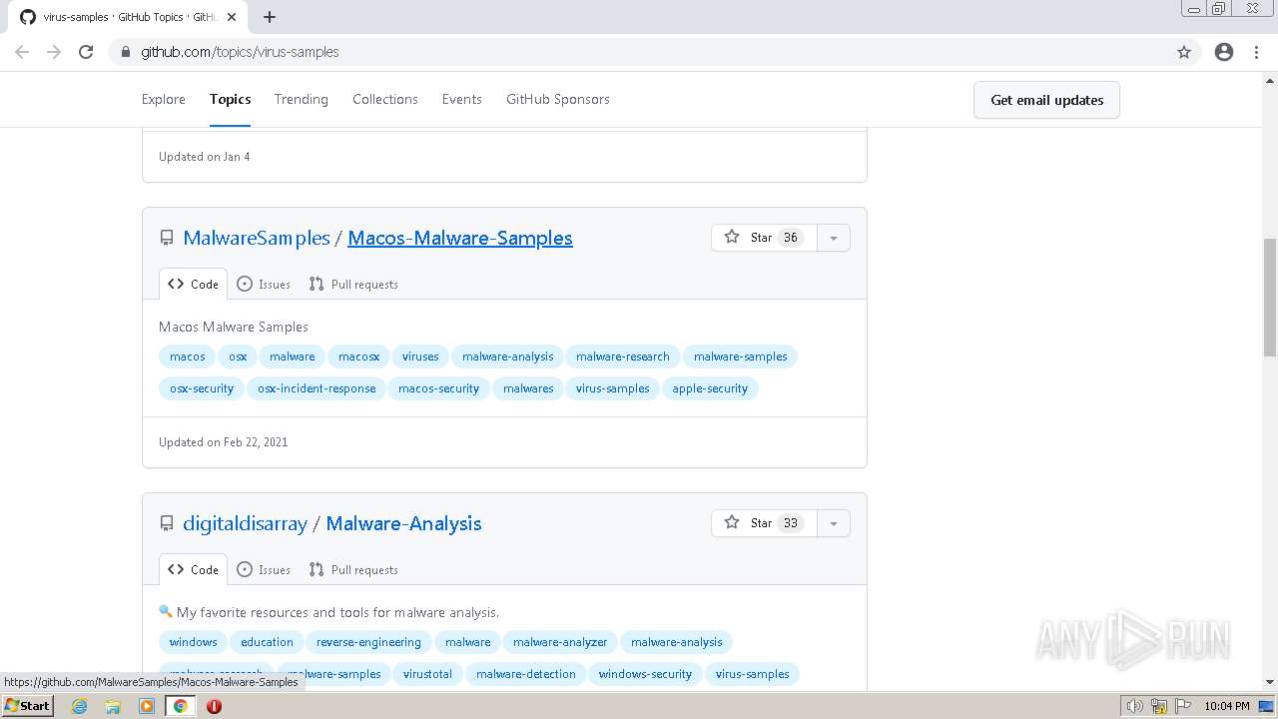
Task: Expand star dropdown for Macos-Malware-Samples
Action: pyautogui.click(x=834, y=238)
